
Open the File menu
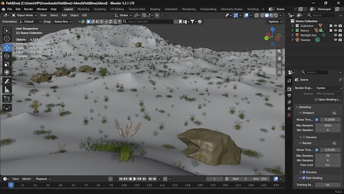click(x=10, y=9)
